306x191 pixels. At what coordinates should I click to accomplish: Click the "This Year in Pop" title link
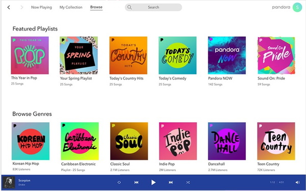pyautogui.click(x=24, y=78)
